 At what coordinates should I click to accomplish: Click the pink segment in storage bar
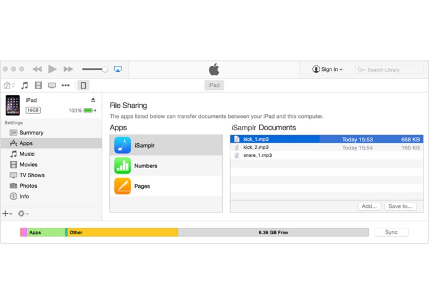24,233
